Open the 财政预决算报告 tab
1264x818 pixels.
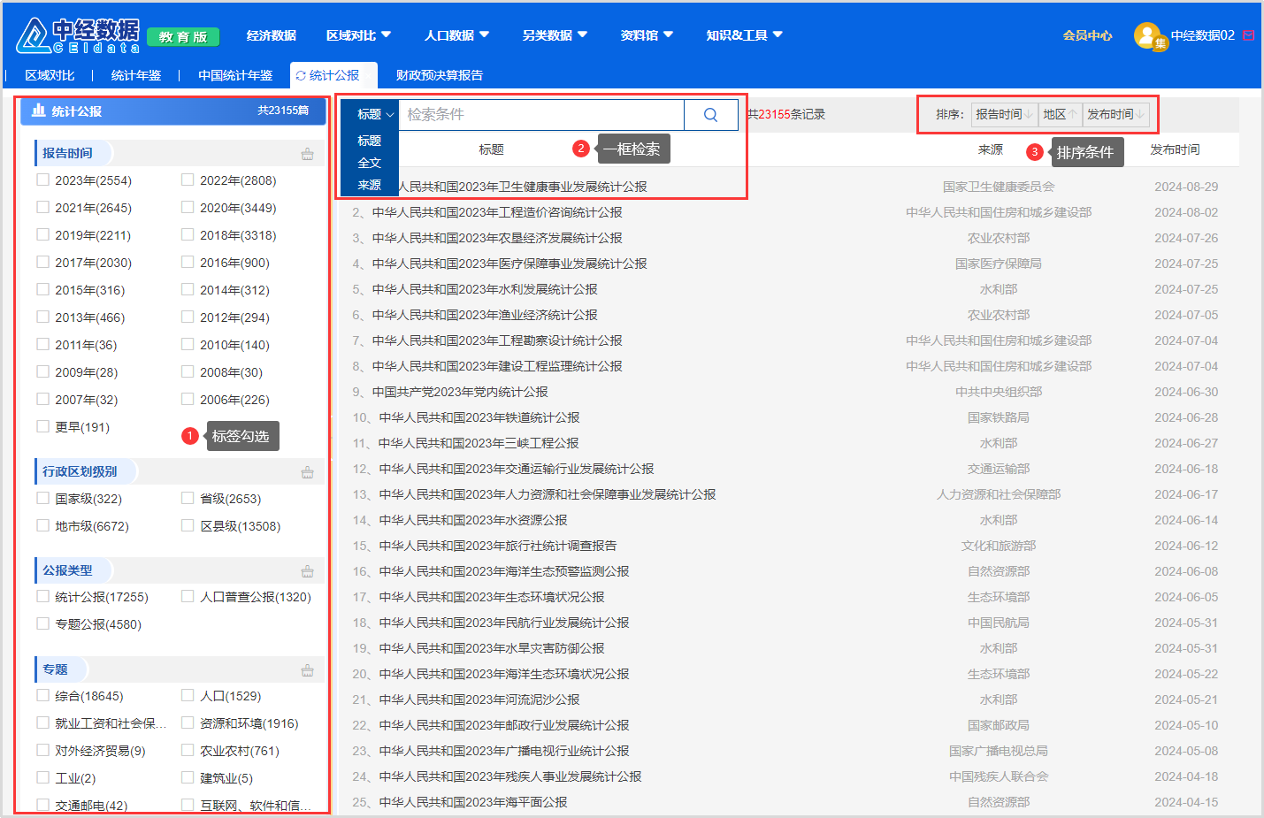click(439, 75)
